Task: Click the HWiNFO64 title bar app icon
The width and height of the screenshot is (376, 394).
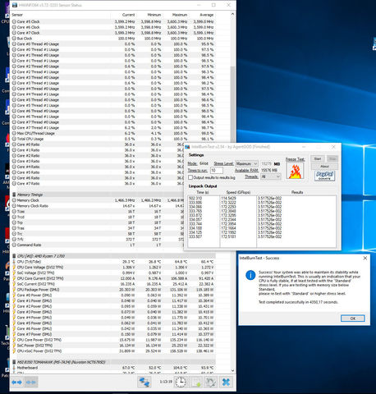Action: coord(15,5)
